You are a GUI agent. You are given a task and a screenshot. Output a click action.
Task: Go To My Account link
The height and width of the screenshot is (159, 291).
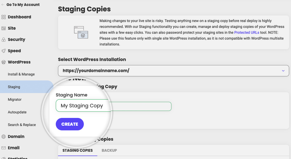(x=23, y=5)
